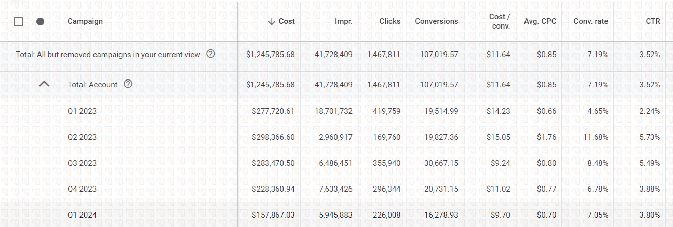673x227 pixels.
Task: Click the status dot column header icon
Action: [x=40, y=21]
